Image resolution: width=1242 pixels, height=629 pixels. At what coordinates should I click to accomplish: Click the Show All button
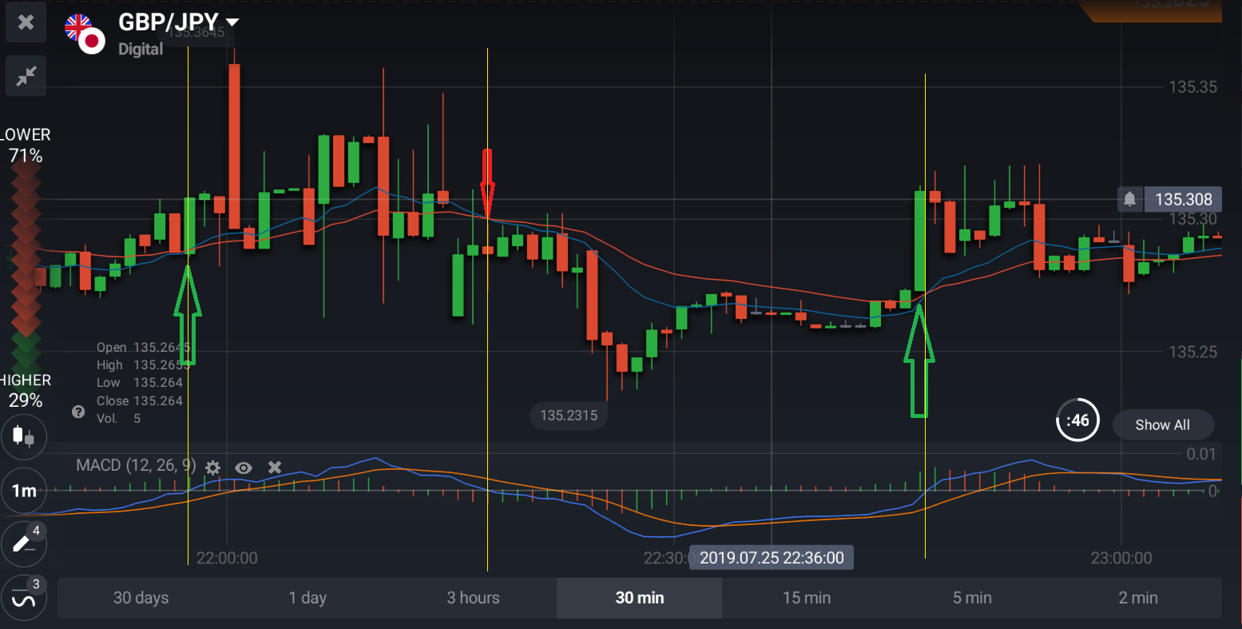click(x=1163, y=425)
